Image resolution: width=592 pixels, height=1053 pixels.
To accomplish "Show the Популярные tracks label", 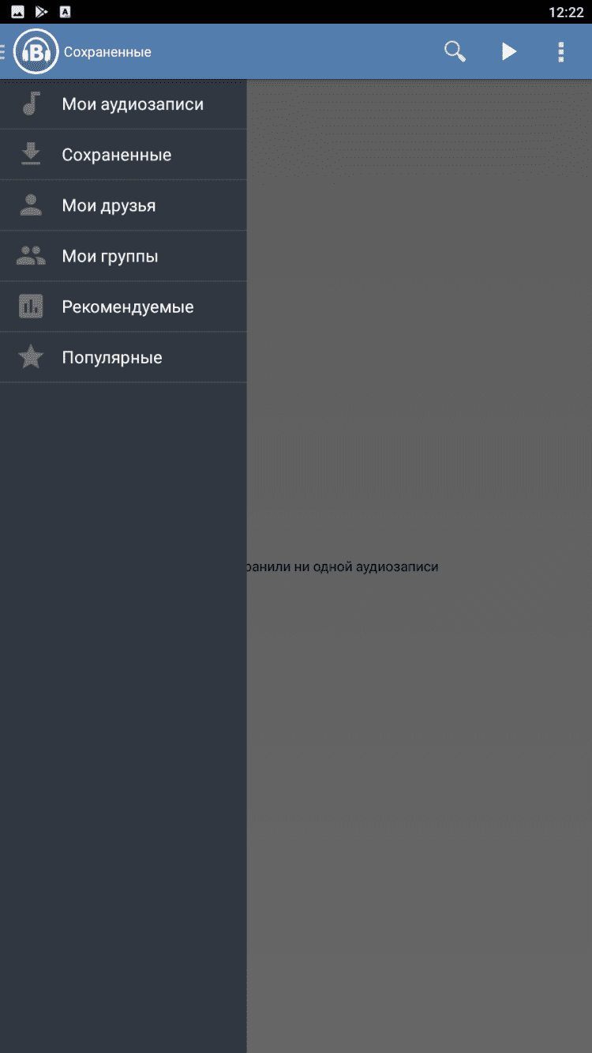I will tap(112, 358).
